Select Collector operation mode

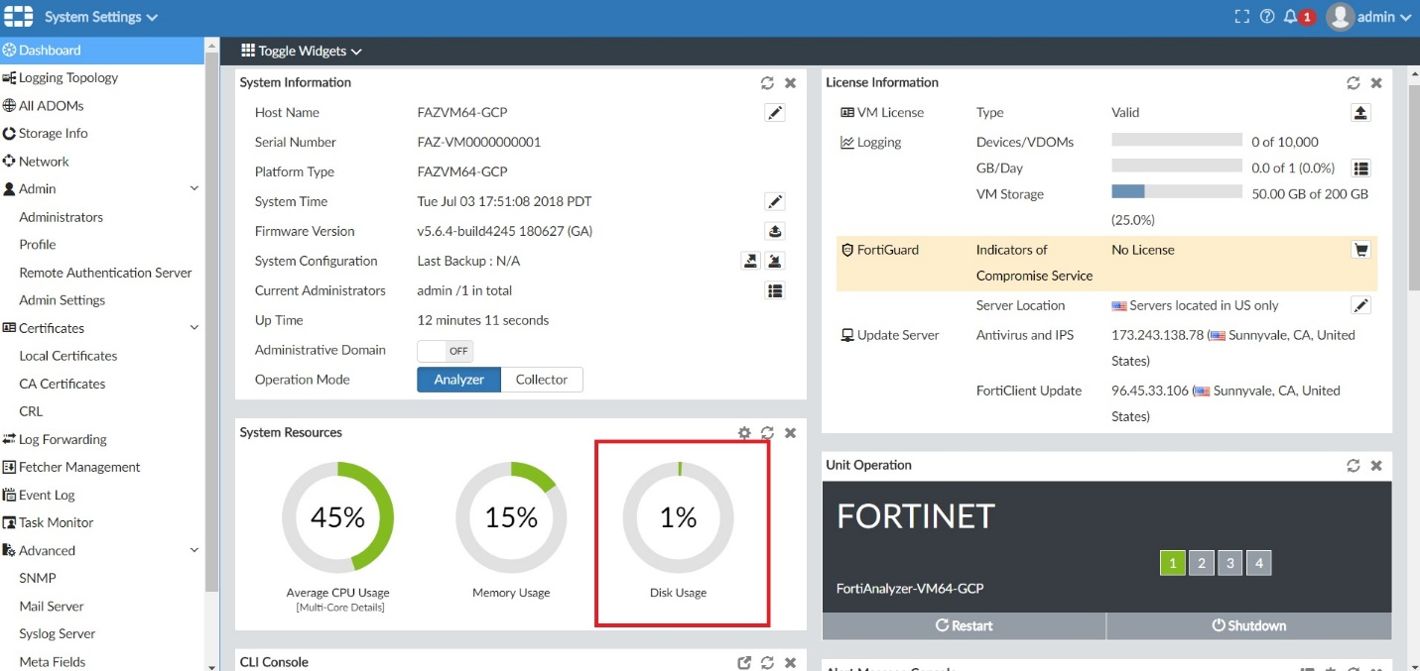point(542,380)
